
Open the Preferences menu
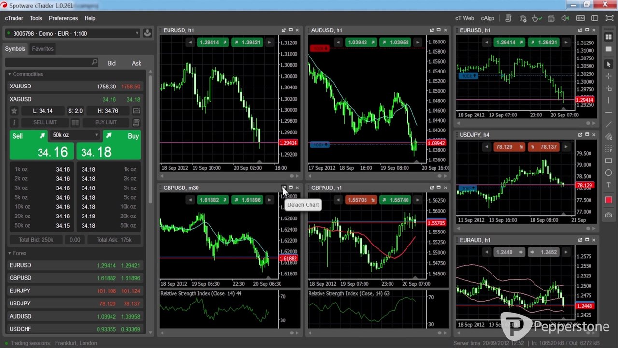(63, 18)
